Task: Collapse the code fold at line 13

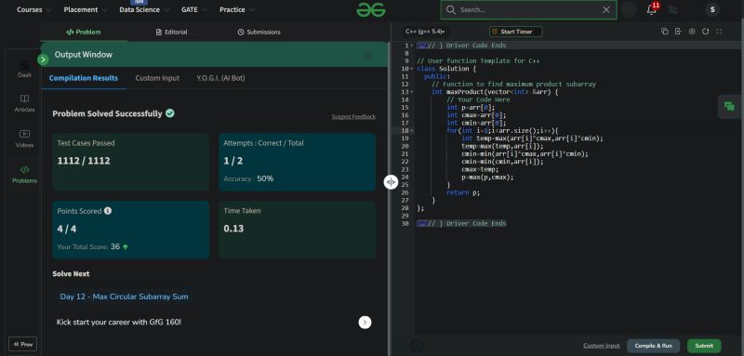Action: 411,92
